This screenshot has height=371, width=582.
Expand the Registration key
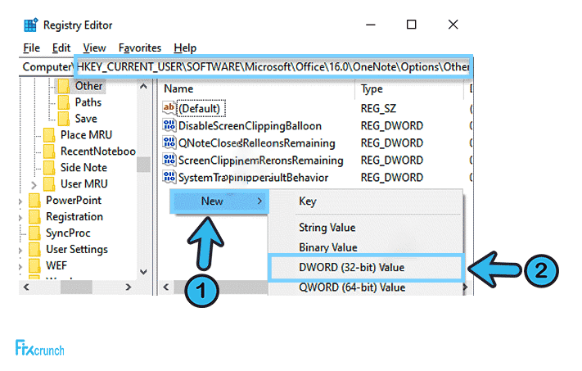tap(20, 218)
